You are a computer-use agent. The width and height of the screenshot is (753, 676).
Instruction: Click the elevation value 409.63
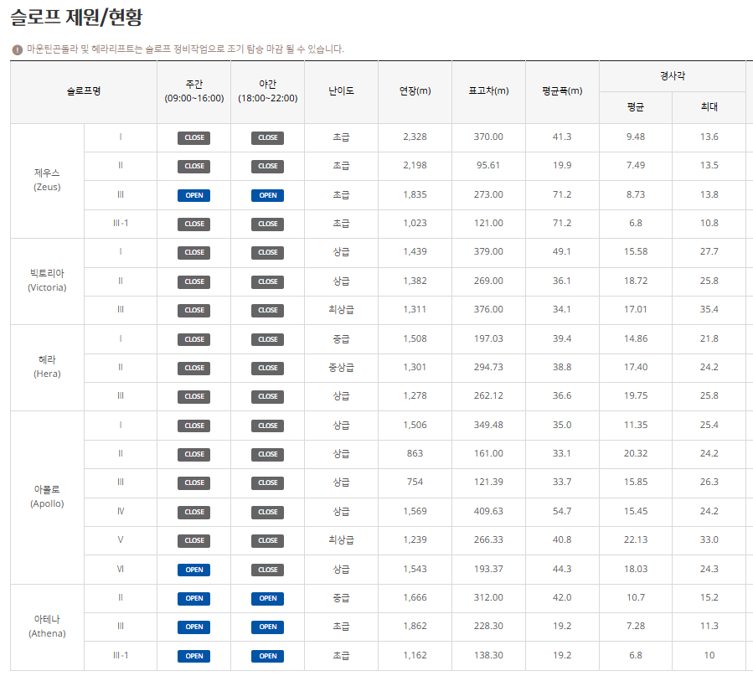488,512
